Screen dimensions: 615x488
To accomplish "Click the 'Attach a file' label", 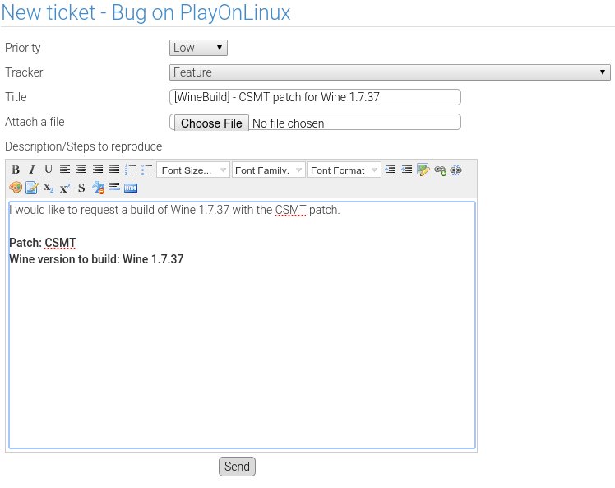I will pos(35,122).
